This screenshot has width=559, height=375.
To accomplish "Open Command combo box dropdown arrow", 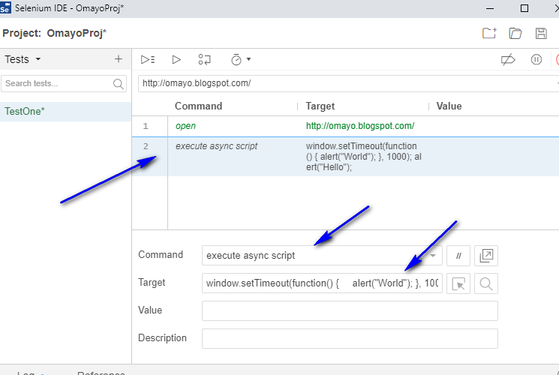I will (x=433, y=256).
